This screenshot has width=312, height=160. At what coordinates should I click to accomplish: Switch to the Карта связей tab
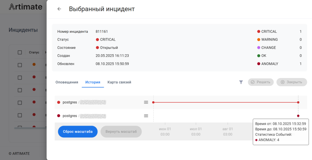click(x=119, y=82)
